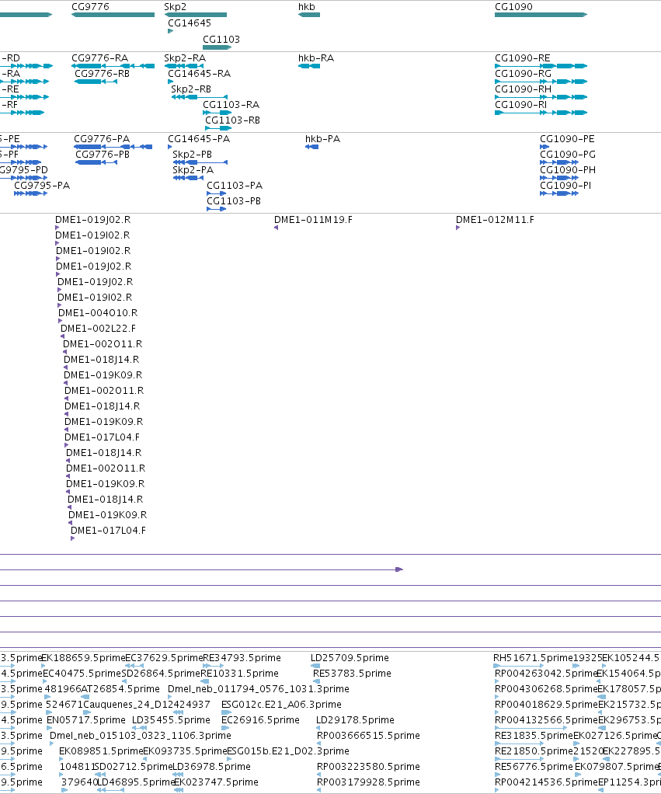Screen dimensions: 661x794
Task: Open transcript CG1090-RE label
Action: click(522, 57)
